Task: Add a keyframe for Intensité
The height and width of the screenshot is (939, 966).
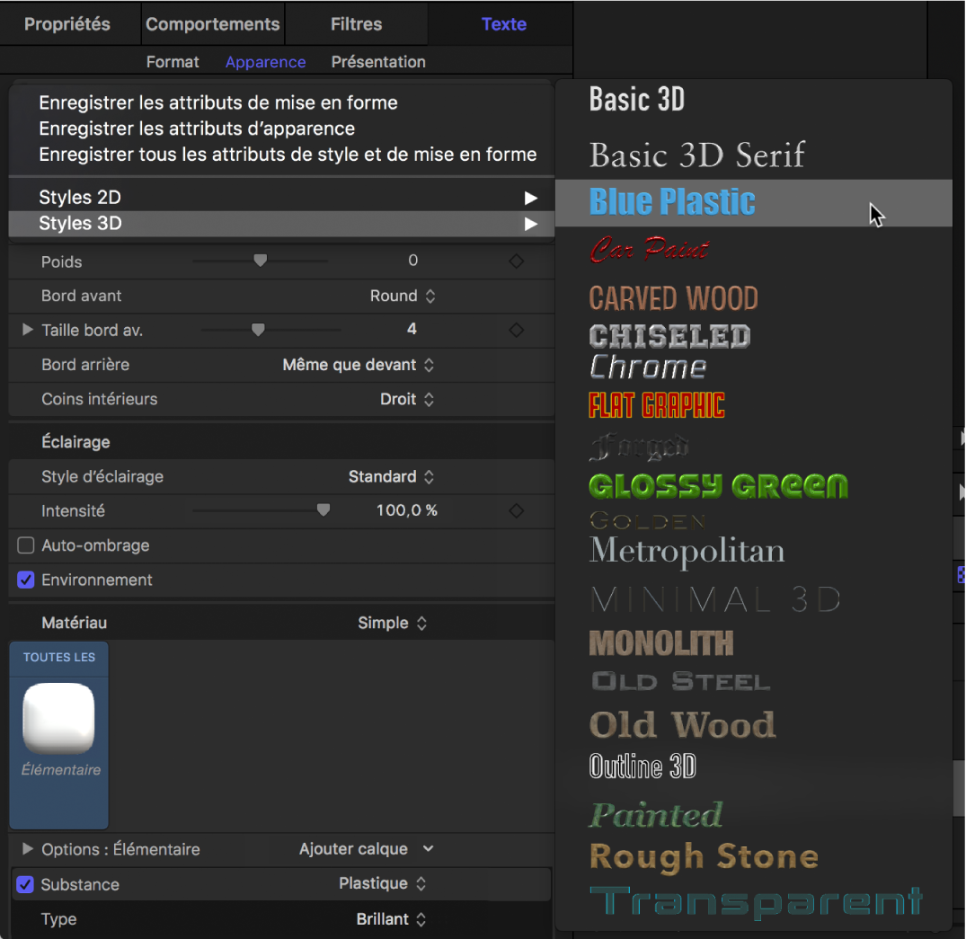Action: coord(517,509)
